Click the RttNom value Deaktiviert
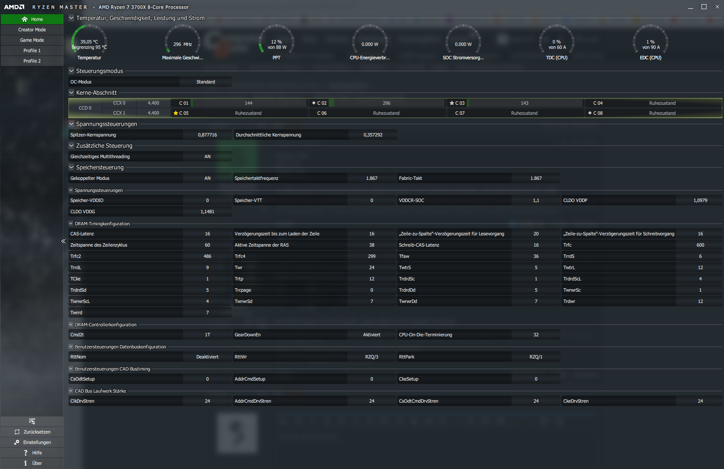The width and height of the screenshot is (724, 469). [207, 357]
